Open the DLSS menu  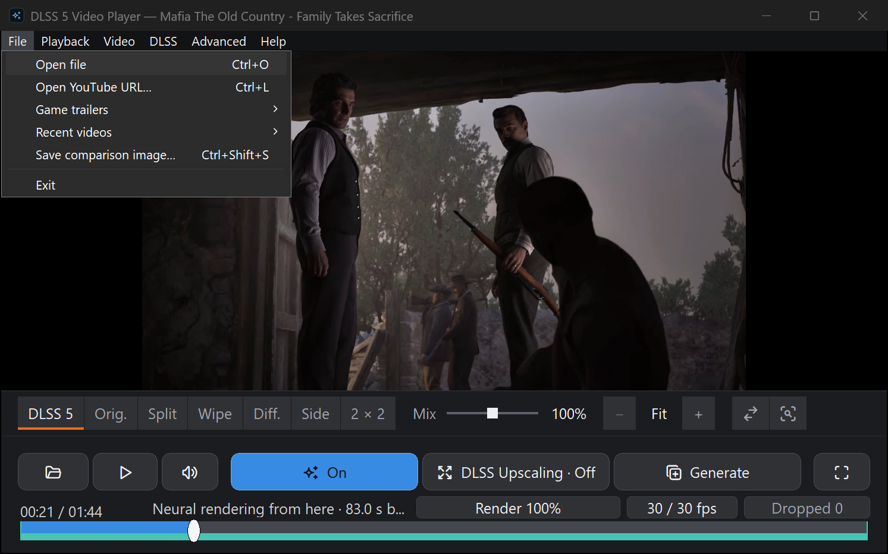coord(163,41)
